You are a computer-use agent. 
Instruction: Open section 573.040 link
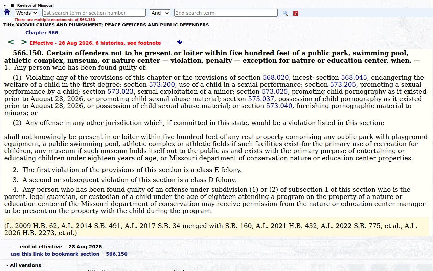(x=279, y=106)
